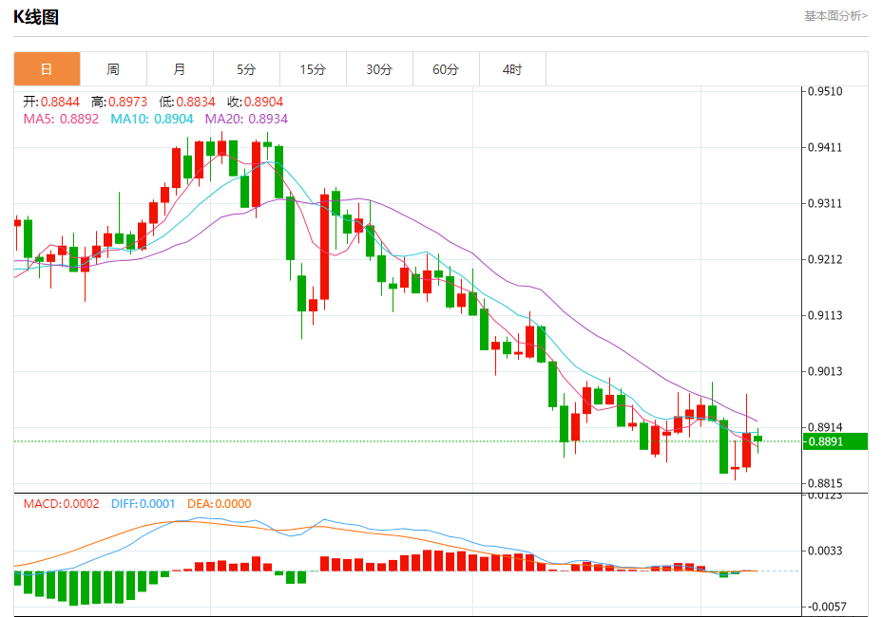This screenshot has height=617, width=882.
Task: Click the 低:0.8834 low price value
Action: point(187,102)
